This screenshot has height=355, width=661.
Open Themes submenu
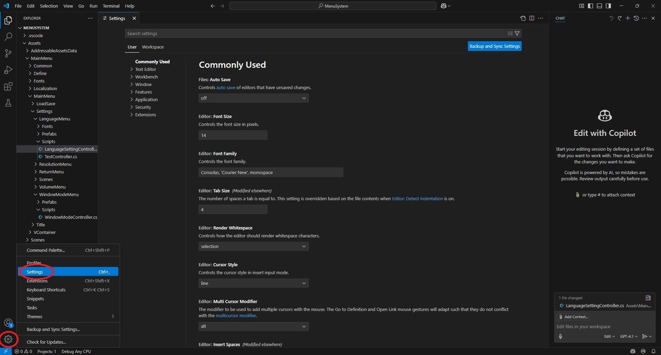(68, 316)
